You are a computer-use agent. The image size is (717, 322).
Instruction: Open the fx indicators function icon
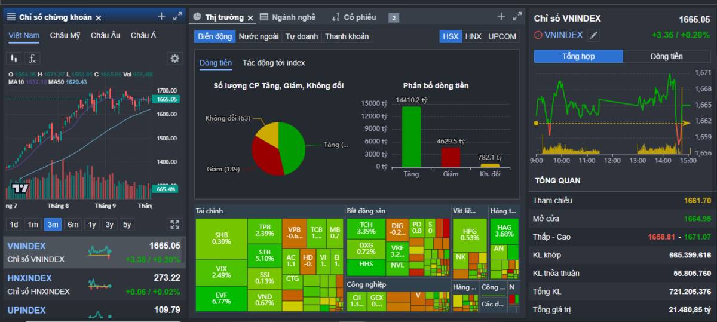32,59
